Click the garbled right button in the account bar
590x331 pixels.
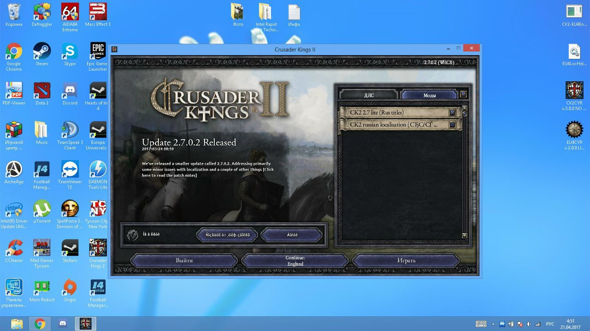[291, 235]
